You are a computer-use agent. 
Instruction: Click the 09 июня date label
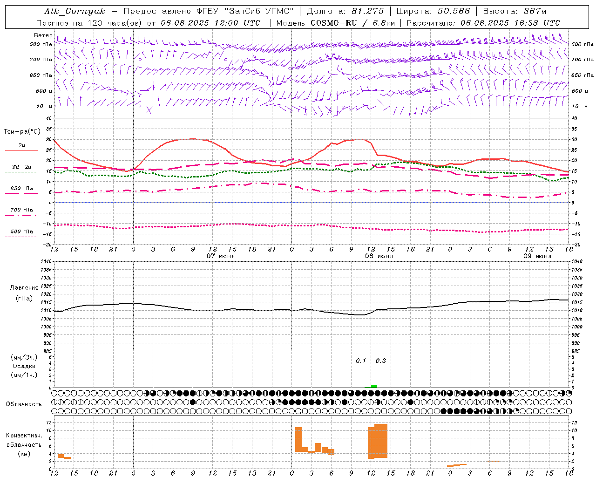[537, 256]
